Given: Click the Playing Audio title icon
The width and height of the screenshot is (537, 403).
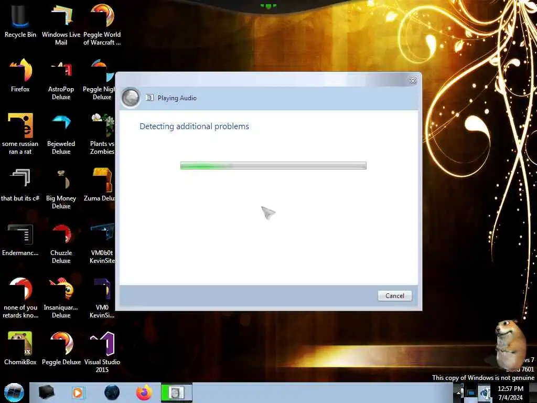Looking at the screenshot, I should point(149,98).
